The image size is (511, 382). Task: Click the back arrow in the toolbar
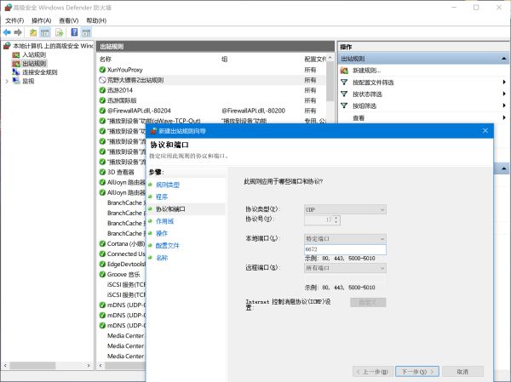[x=7, y=31]
